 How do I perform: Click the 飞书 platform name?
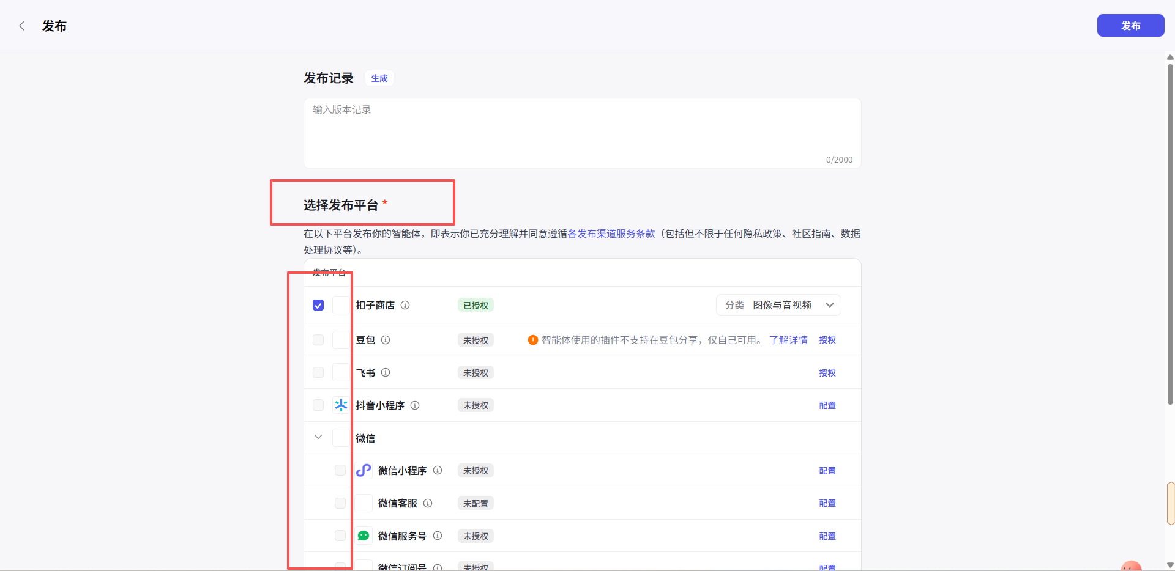point(365,373)
